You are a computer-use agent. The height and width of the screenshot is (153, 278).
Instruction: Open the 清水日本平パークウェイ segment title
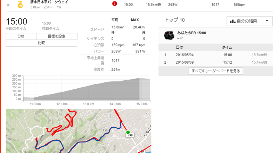point(49,2)
